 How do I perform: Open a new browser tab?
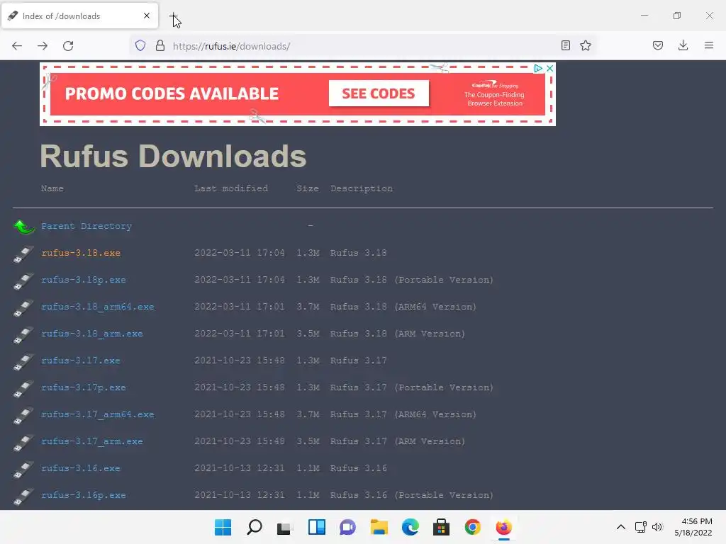tap(174, 17)
